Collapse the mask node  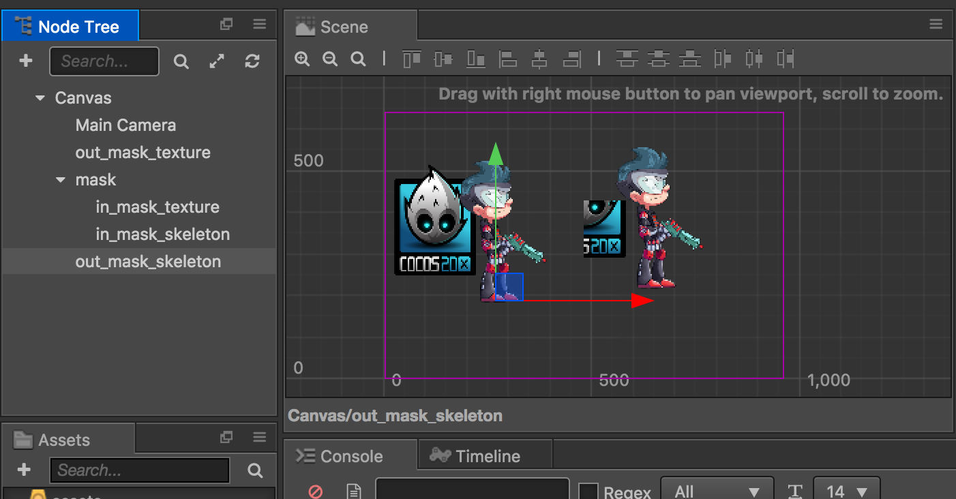click(x=61, y=181)
